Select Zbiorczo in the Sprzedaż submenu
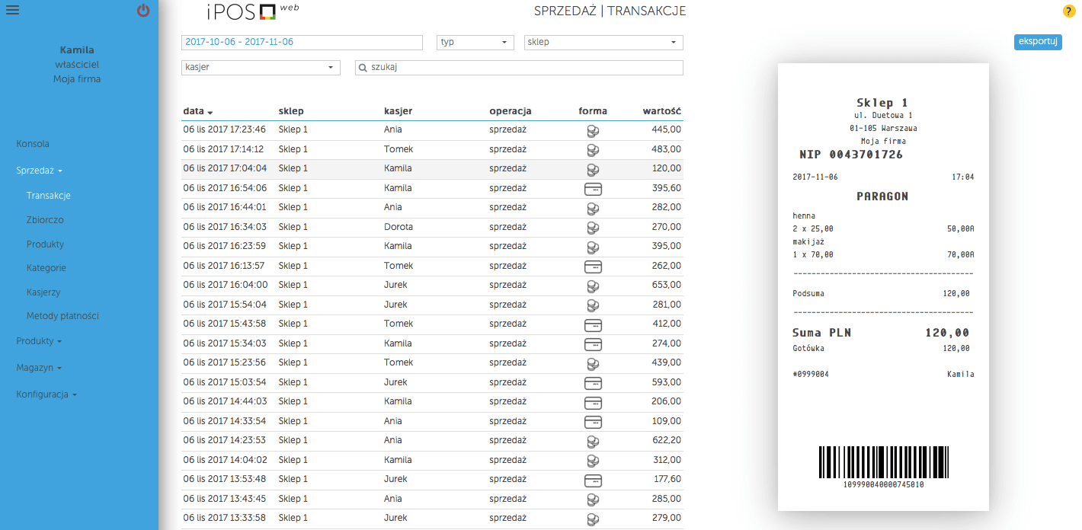This screenshot has height=530, width=1082. 45,220
